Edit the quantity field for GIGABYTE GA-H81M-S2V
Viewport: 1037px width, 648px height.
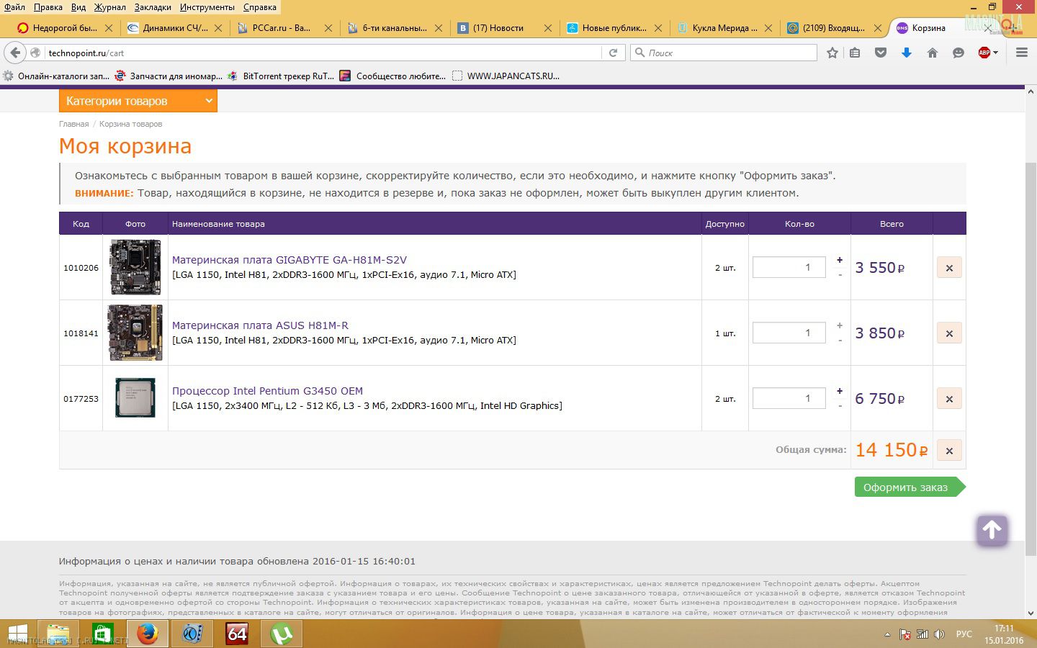(x=789, y=267)
